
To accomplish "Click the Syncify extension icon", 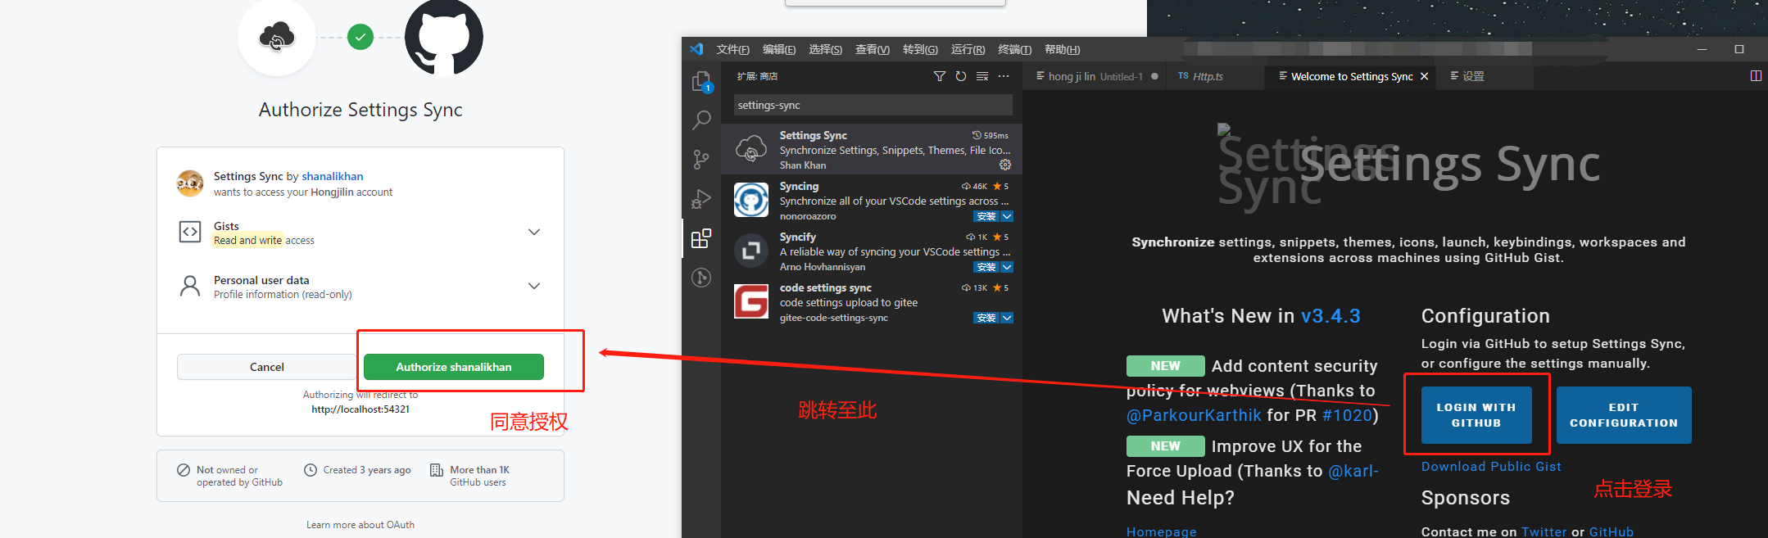I will (751, 251).
